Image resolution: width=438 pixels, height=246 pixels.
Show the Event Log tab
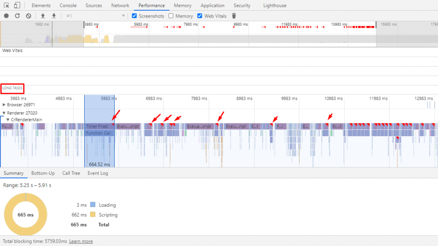[98, 173]
